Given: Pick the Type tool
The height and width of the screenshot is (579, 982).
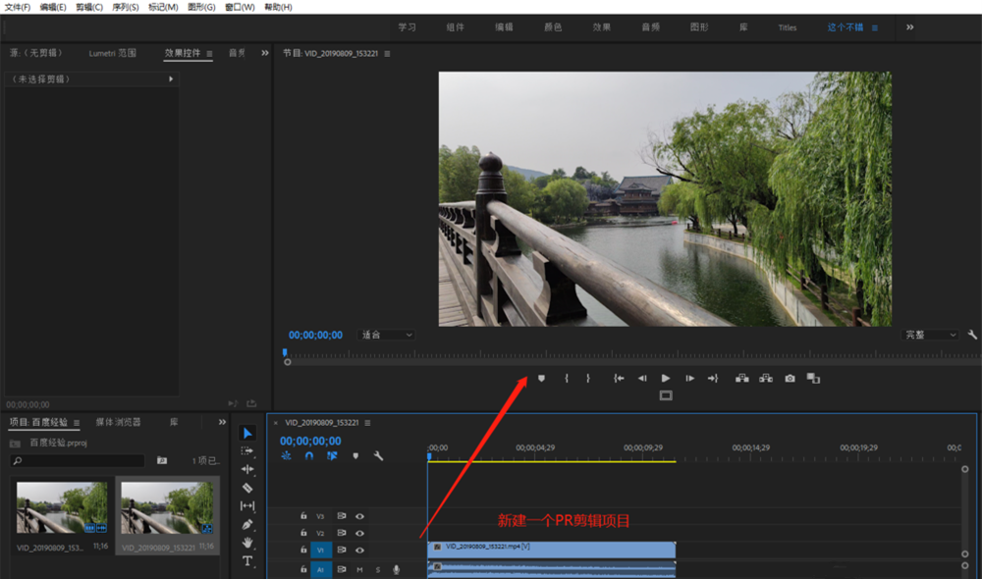Looking at the screenshot, I should (x=247, y=561).
